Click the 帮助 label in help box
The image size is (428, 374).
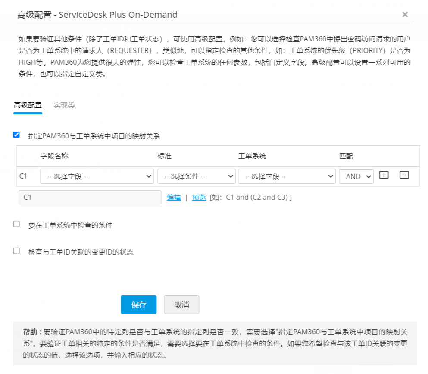[32, 332]
